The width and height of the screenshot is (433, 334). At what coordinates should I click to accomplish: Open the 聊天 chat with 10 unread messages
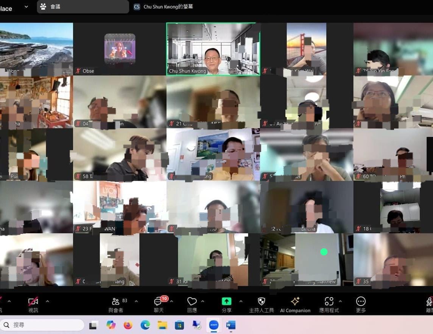(x=158, y=302)
